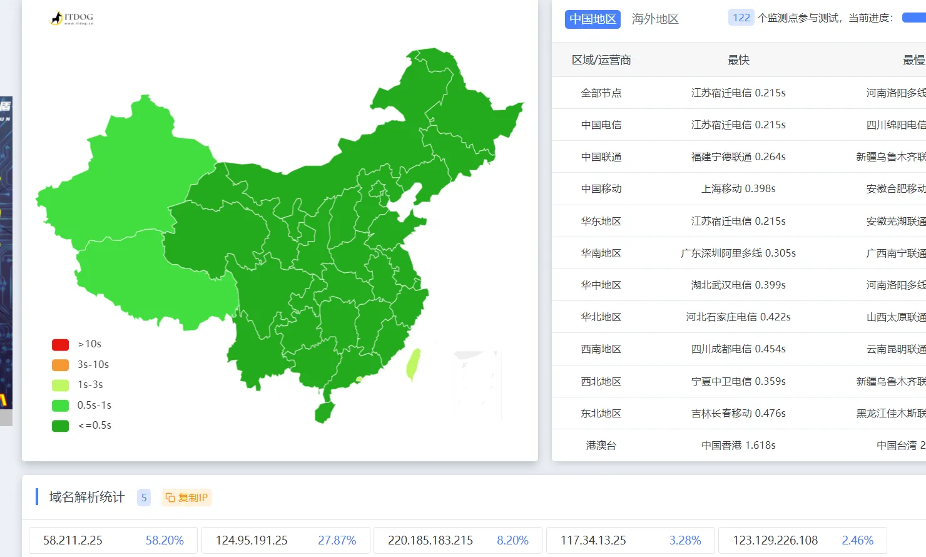926x557 pixels.
Task: Click Taiwan island on the map
Action: point(413,364)
